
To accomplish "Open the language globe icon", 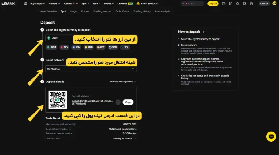I will (x=251, y=4).
